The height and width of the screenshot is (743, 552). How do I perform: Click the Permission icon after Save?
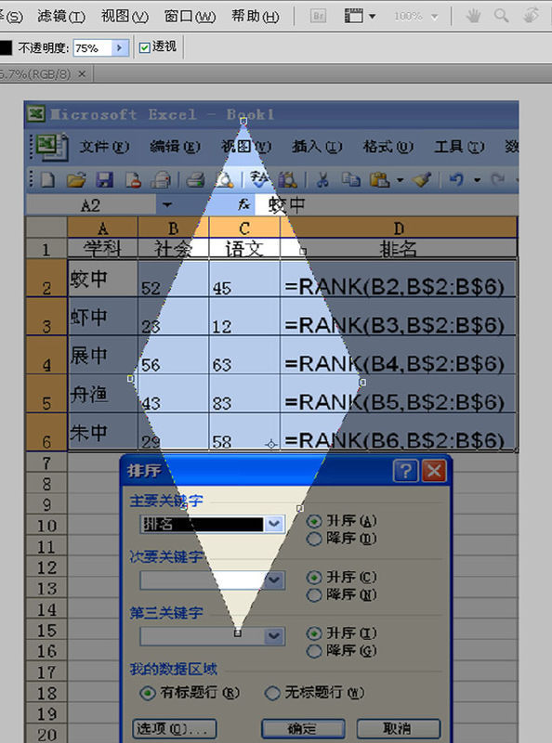tap(133, 180)
